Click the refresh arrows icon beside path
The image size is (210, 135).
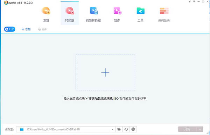126,129
